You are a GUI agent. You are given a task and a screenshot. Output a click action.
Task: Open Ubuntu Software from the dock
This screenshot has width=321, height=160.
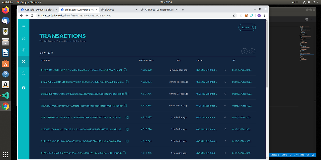[x=5, y=63]
